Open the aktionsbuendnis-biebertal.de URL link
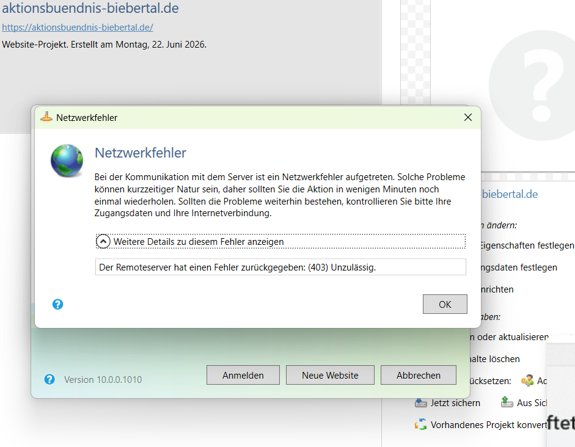575x447 pixels. coord(78,27)
